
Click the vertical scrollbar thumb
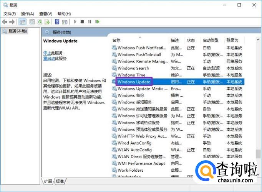258,154
